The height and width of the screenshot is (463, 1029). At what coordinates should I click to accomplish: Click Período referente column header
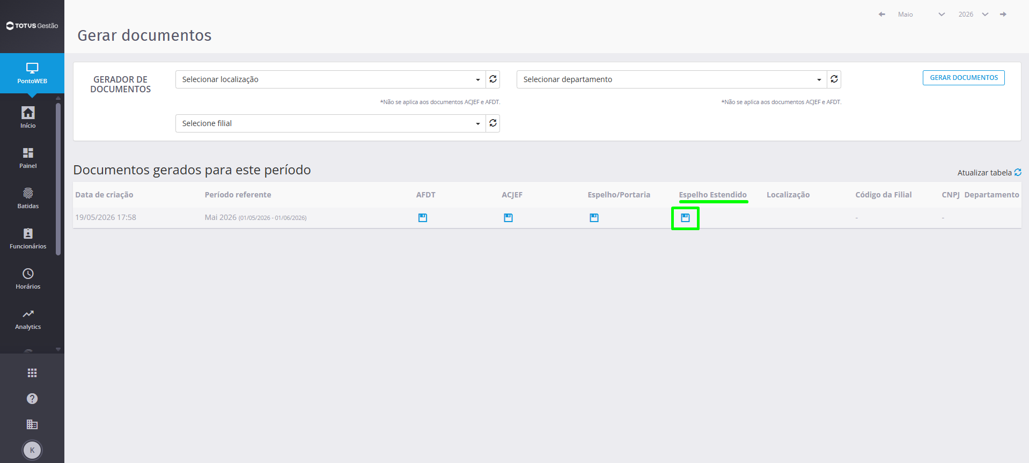[238, 195]
